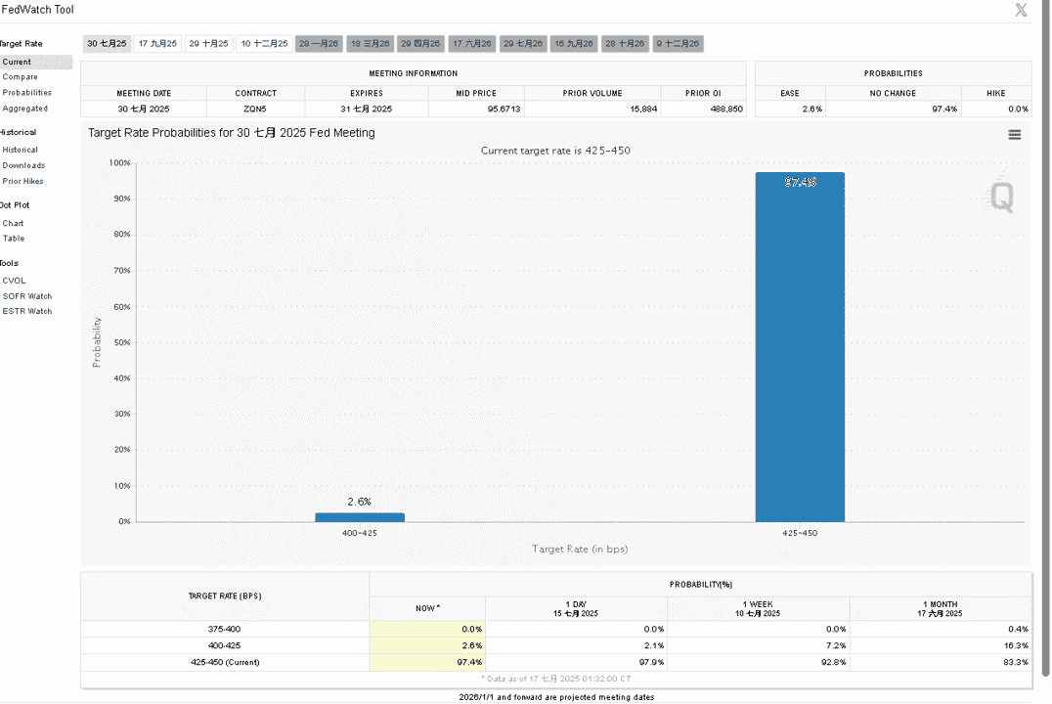The width and height of the screenshot is (1052, 704).
Task: Open the Probabilities sidebar item
Action: tap(26, 93)
